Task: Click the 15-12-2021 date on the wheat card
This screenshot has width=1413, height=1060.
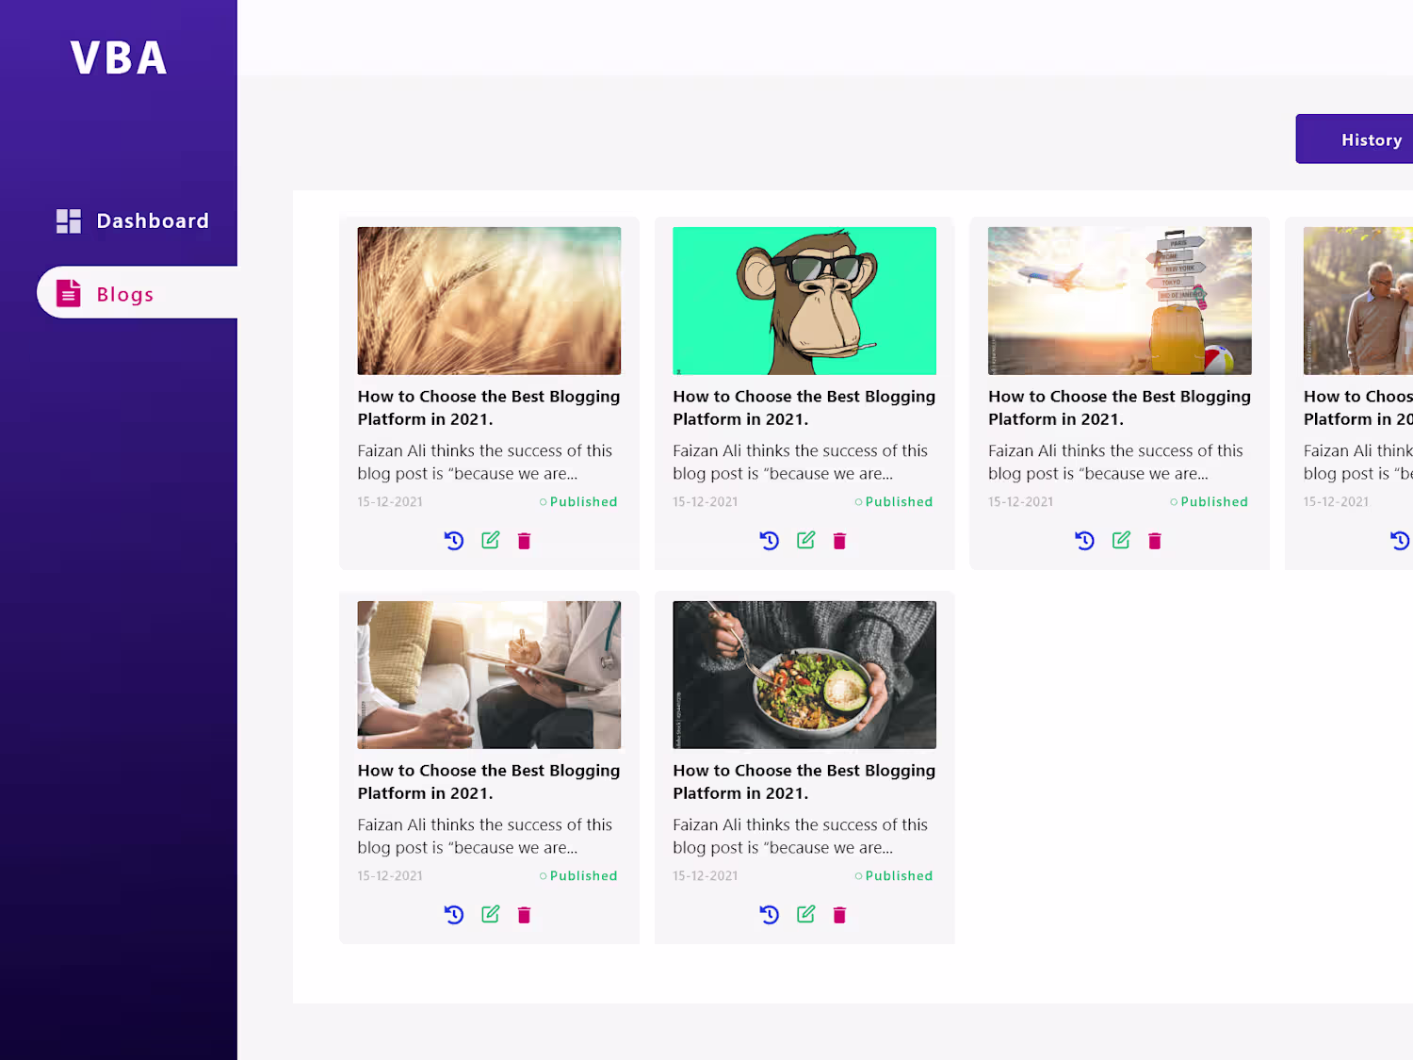Action: [x=390, y=502]
